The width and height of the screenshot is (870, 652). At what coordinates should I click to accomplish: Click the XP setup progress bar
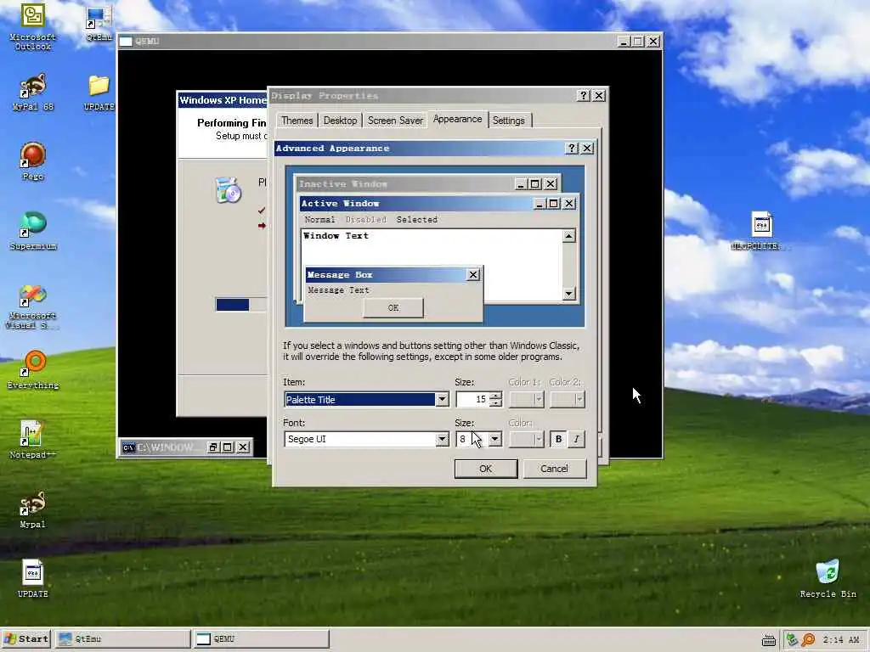point(241,305)
